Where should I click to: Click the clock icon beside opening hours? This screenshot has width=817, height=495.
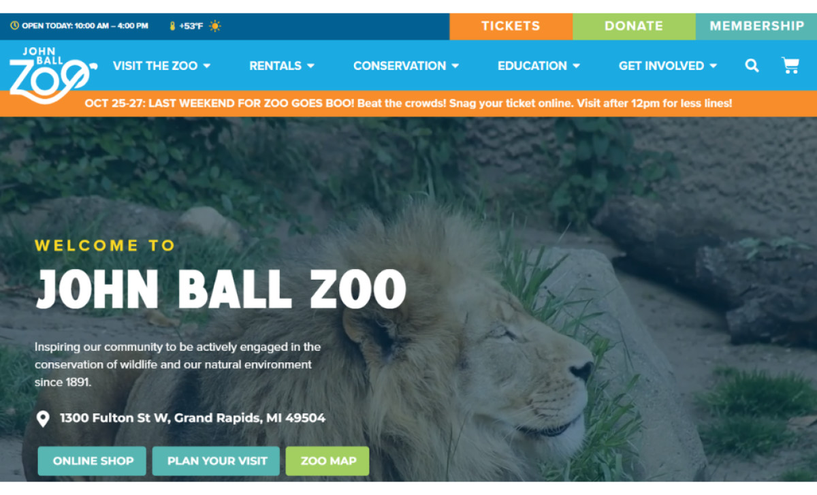(14, 26)
